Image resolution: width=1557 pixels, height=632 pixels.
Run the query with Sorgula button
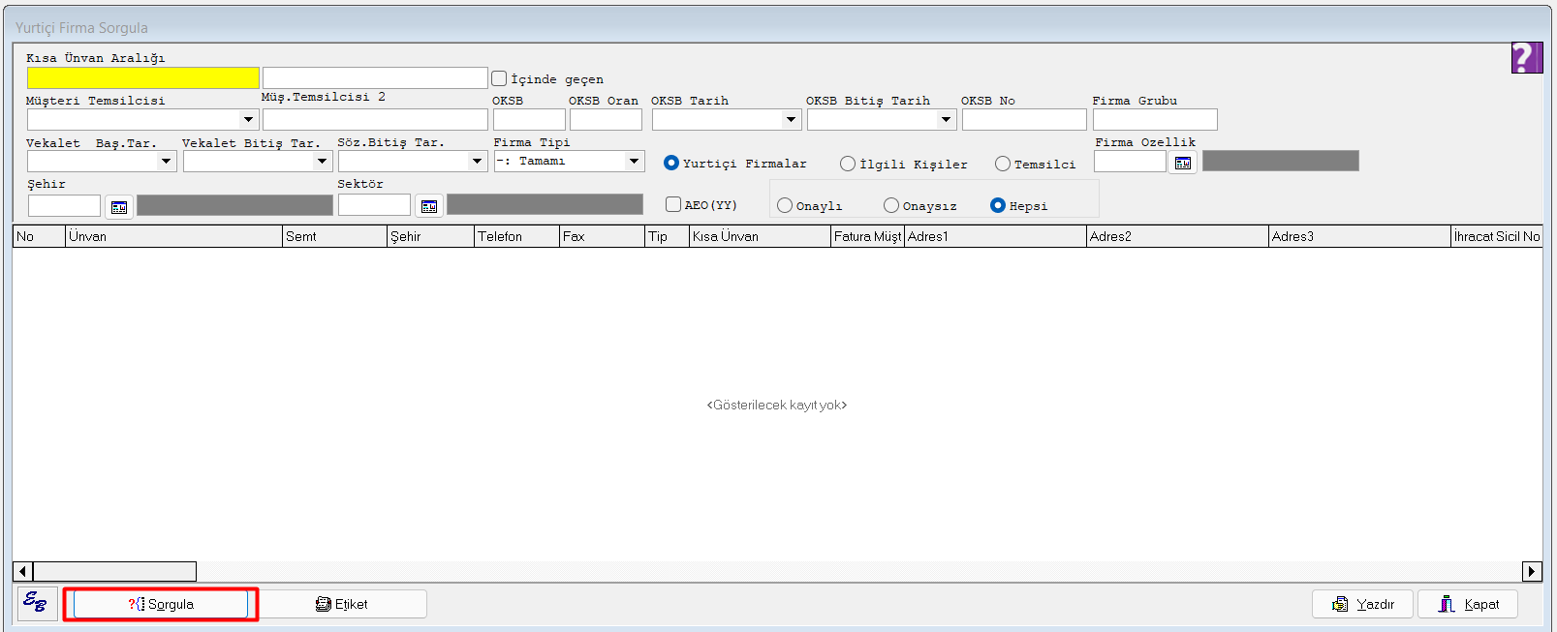[x=161, y=604]
